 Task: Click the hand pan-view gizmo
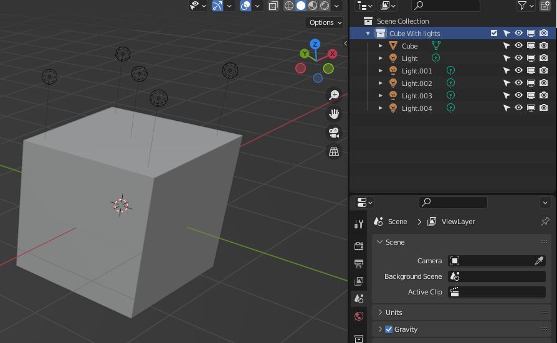pos(334,114)
